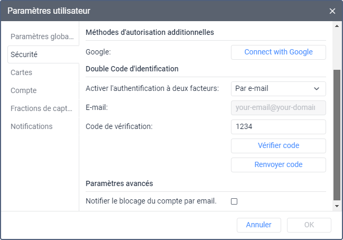This screenshot has height=240, width=343.
Task: Click the Paramètres utilisateur title bar
Action: (x=159, y=11)
